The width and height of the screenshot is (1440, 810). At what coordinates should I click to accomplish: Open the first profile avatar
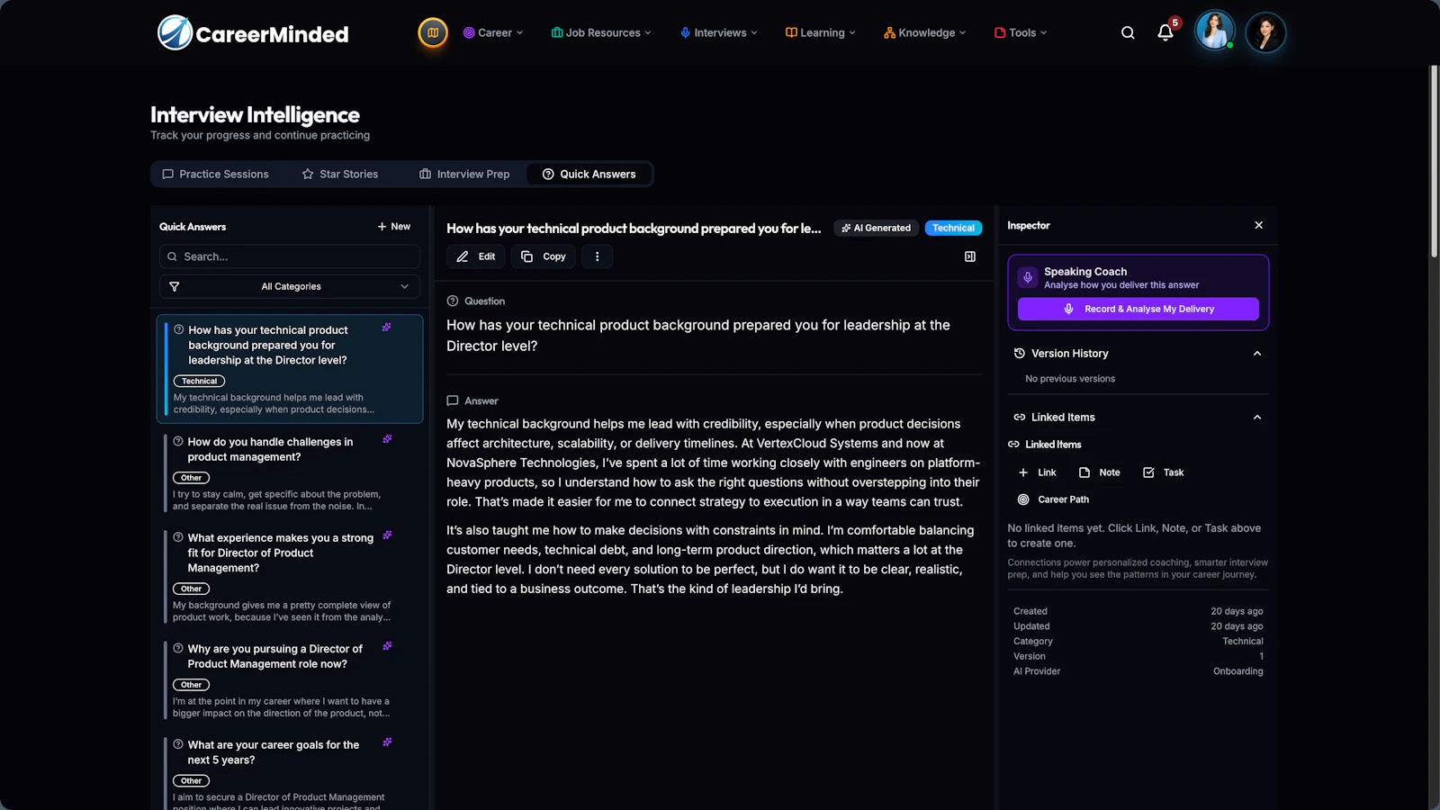(x=1214, y=32)
